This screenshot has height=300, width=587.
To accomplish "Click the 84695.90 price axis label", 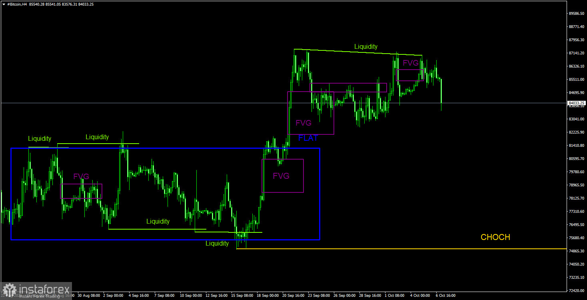I will coord(577,92).
